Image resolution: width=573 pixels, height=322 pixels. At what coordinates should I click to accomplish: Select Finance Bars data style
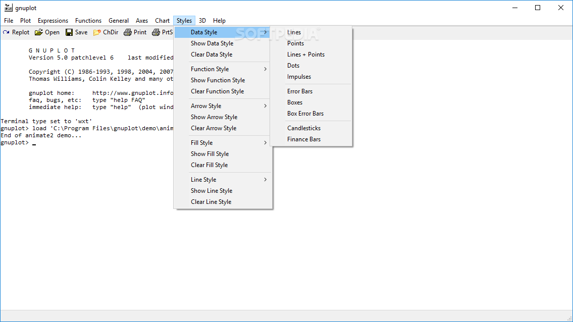click(x=311, y=139)
